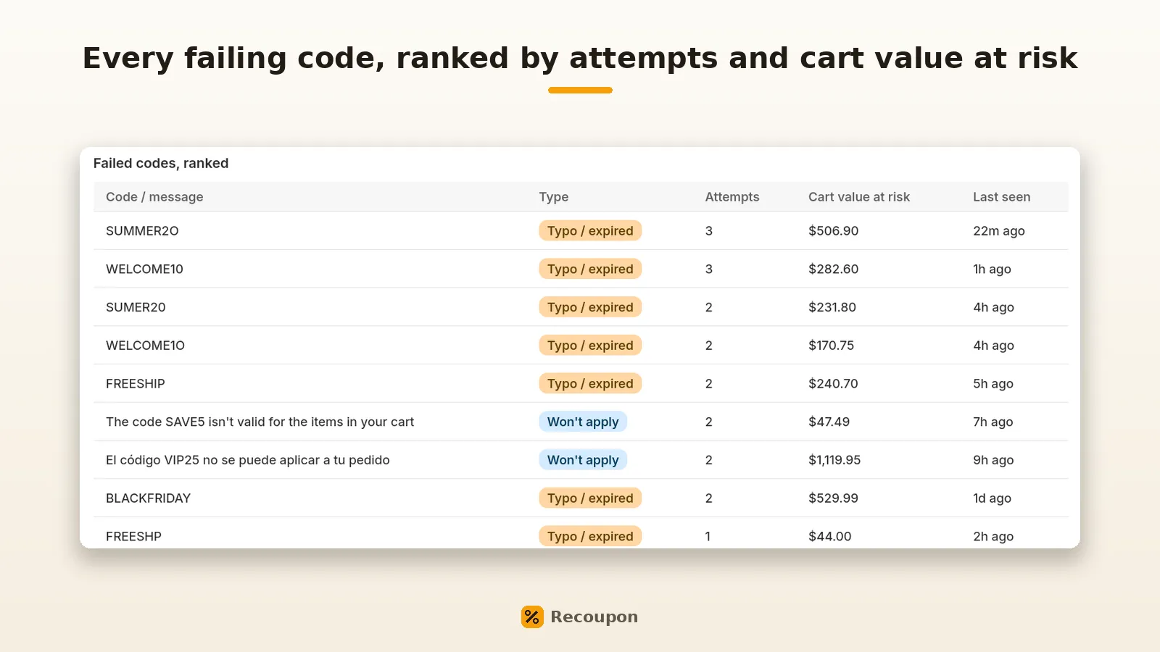Screen dimensions: 1160x652
Task: Click the Typo / expired badge for BLACKFRIDAY
Action: coord(590,498)
